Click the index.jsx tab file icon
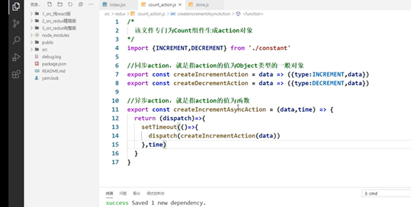 point(105,4)
